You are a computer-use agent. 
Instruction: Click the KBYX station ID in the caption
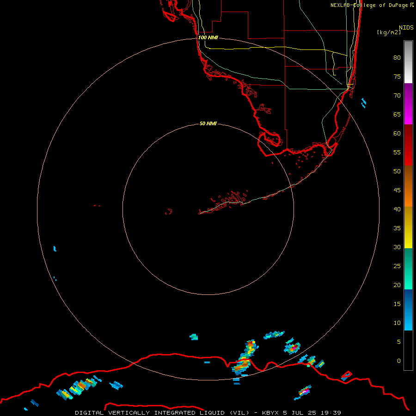pos(270,413)
